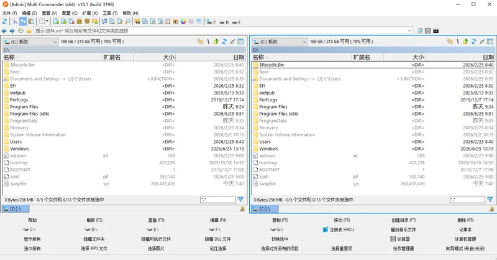Click the eye icon in main toolbar
Image resolution: width=497 pixels, height=260 pixels.
point(176,21)
